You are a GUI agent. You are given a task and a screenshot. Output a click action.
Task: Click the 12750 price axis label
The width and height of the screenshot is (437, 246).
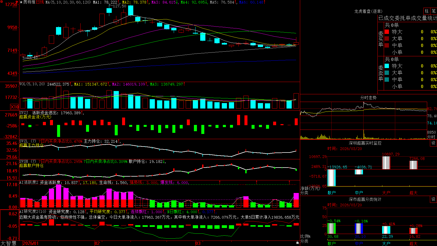pyautogui.click(x=11, y=4)
